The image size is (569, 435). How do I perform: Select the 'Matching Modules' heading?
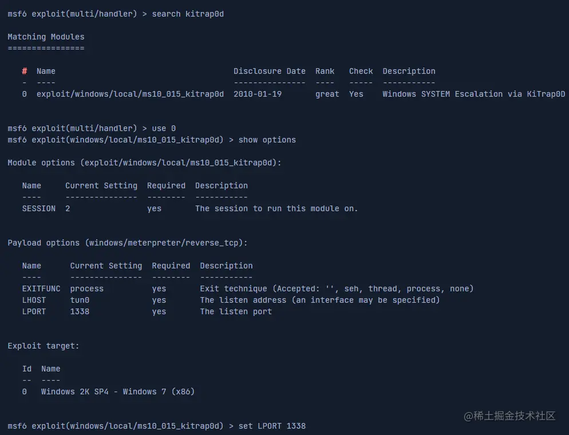[x=46, y=37]
